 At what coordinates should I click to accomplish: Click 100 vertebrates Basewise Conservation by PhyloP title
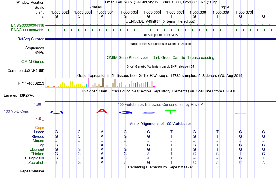(160, 105)
